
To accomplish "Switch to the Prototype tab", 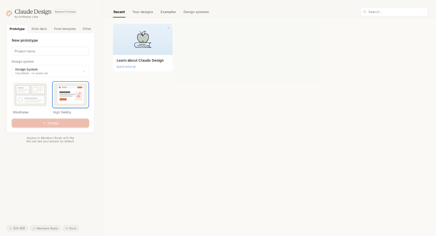I will coord(17,29).
